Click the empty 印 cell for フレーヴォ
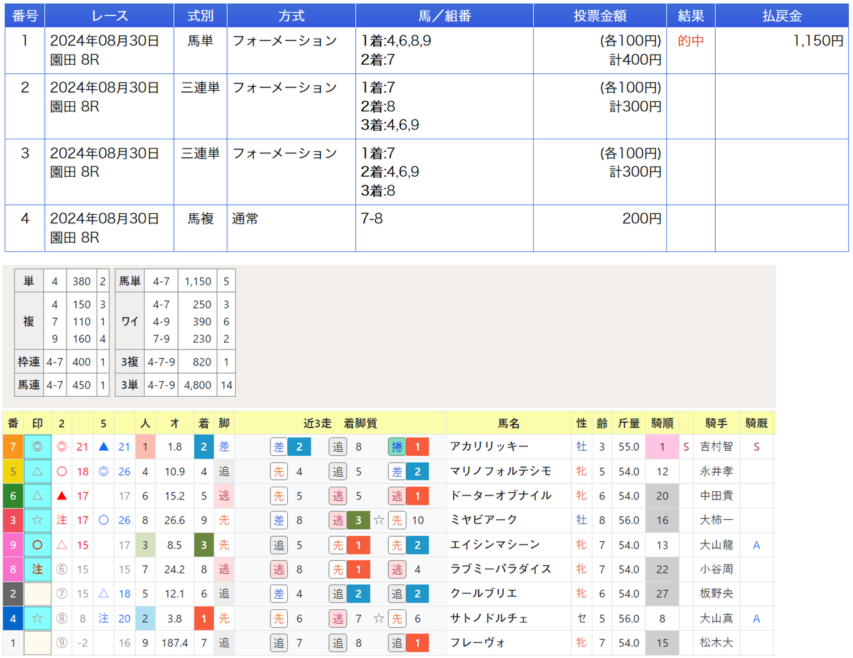This screenshot has height=658, width=853. pyautogui.click(x=37, y=643)
